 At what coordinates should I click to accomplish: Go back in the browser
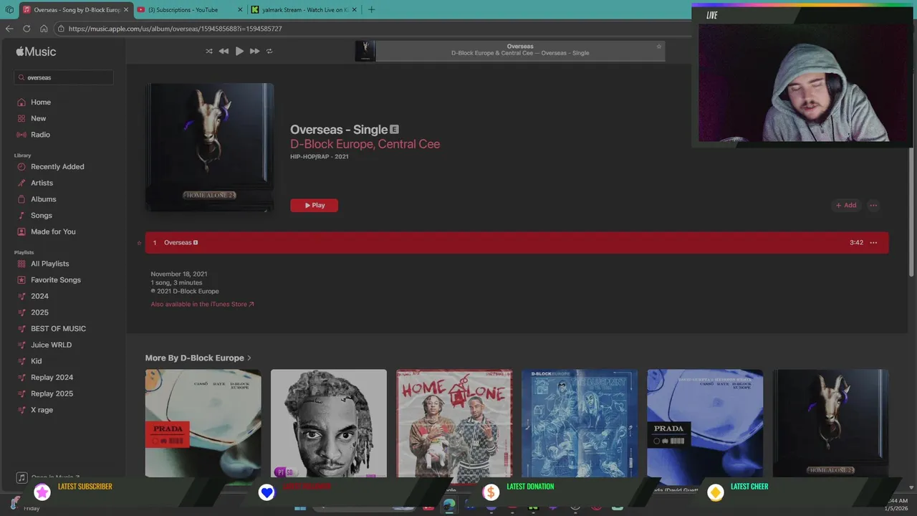coord(9,29)
